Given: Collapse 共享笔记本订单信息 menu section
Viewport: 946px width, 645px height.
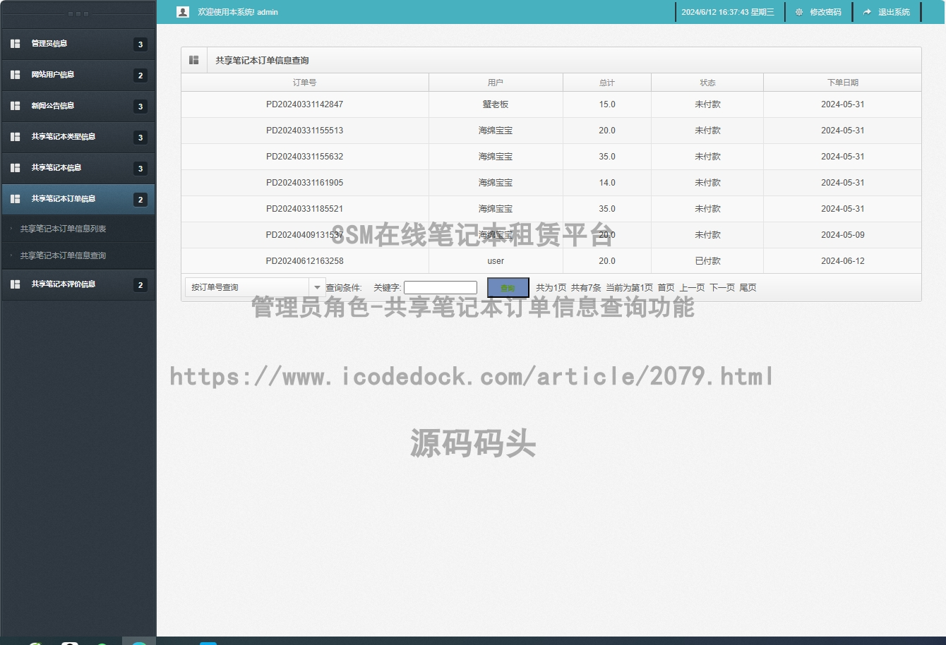Looking at the screenshot, I should 78,199.
